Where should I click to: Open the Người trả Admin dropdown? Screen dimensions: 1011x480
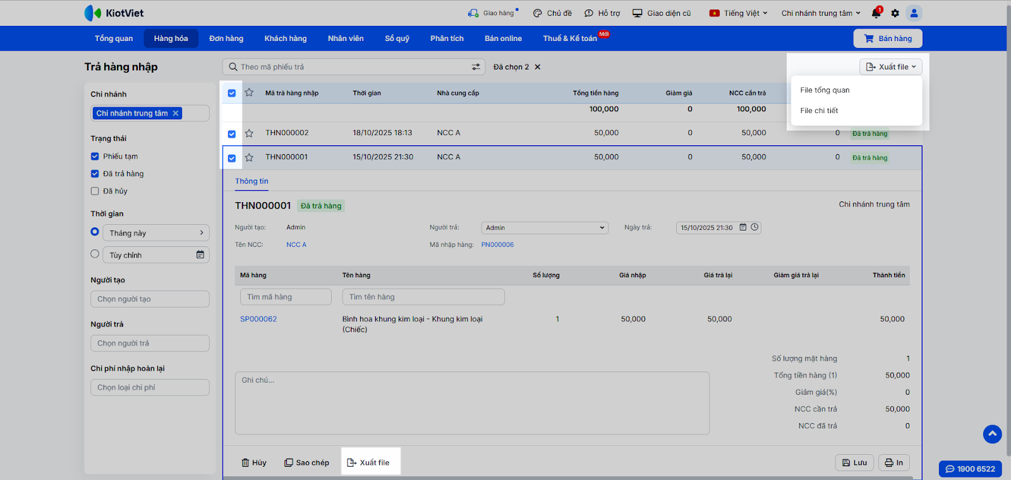[x=545, y=227]
